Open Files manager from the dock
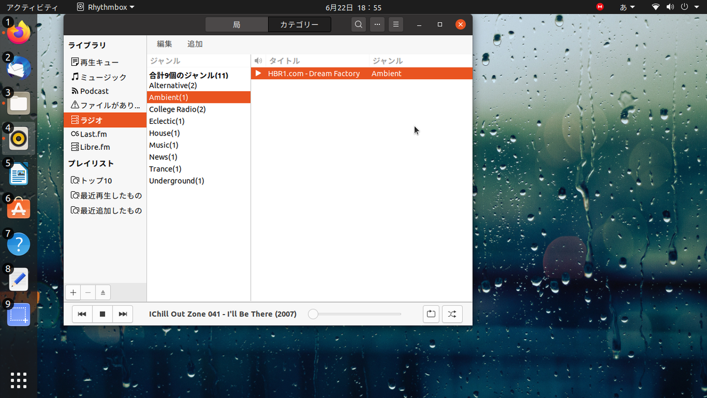 (19, 103)
